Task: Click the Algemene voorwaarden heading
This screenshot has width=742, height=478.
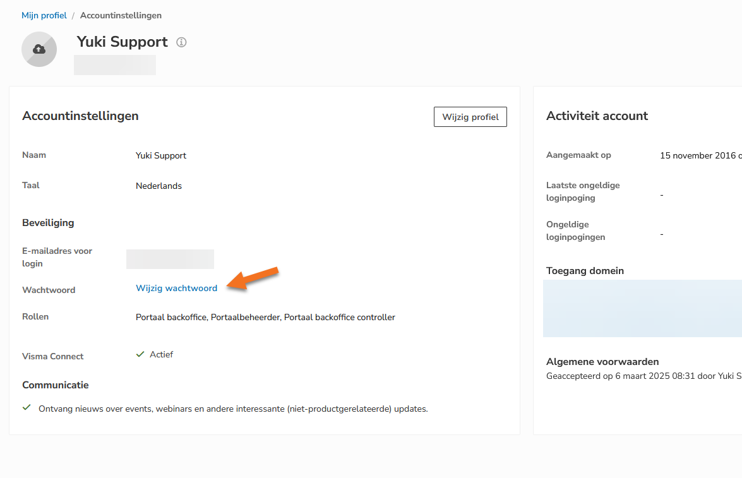Action: coord(602,362)
